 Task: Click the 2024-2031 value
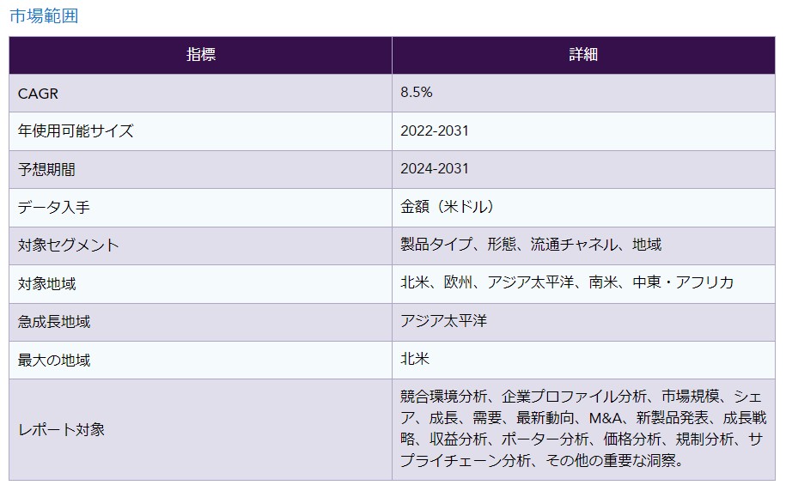click(435, 169)
